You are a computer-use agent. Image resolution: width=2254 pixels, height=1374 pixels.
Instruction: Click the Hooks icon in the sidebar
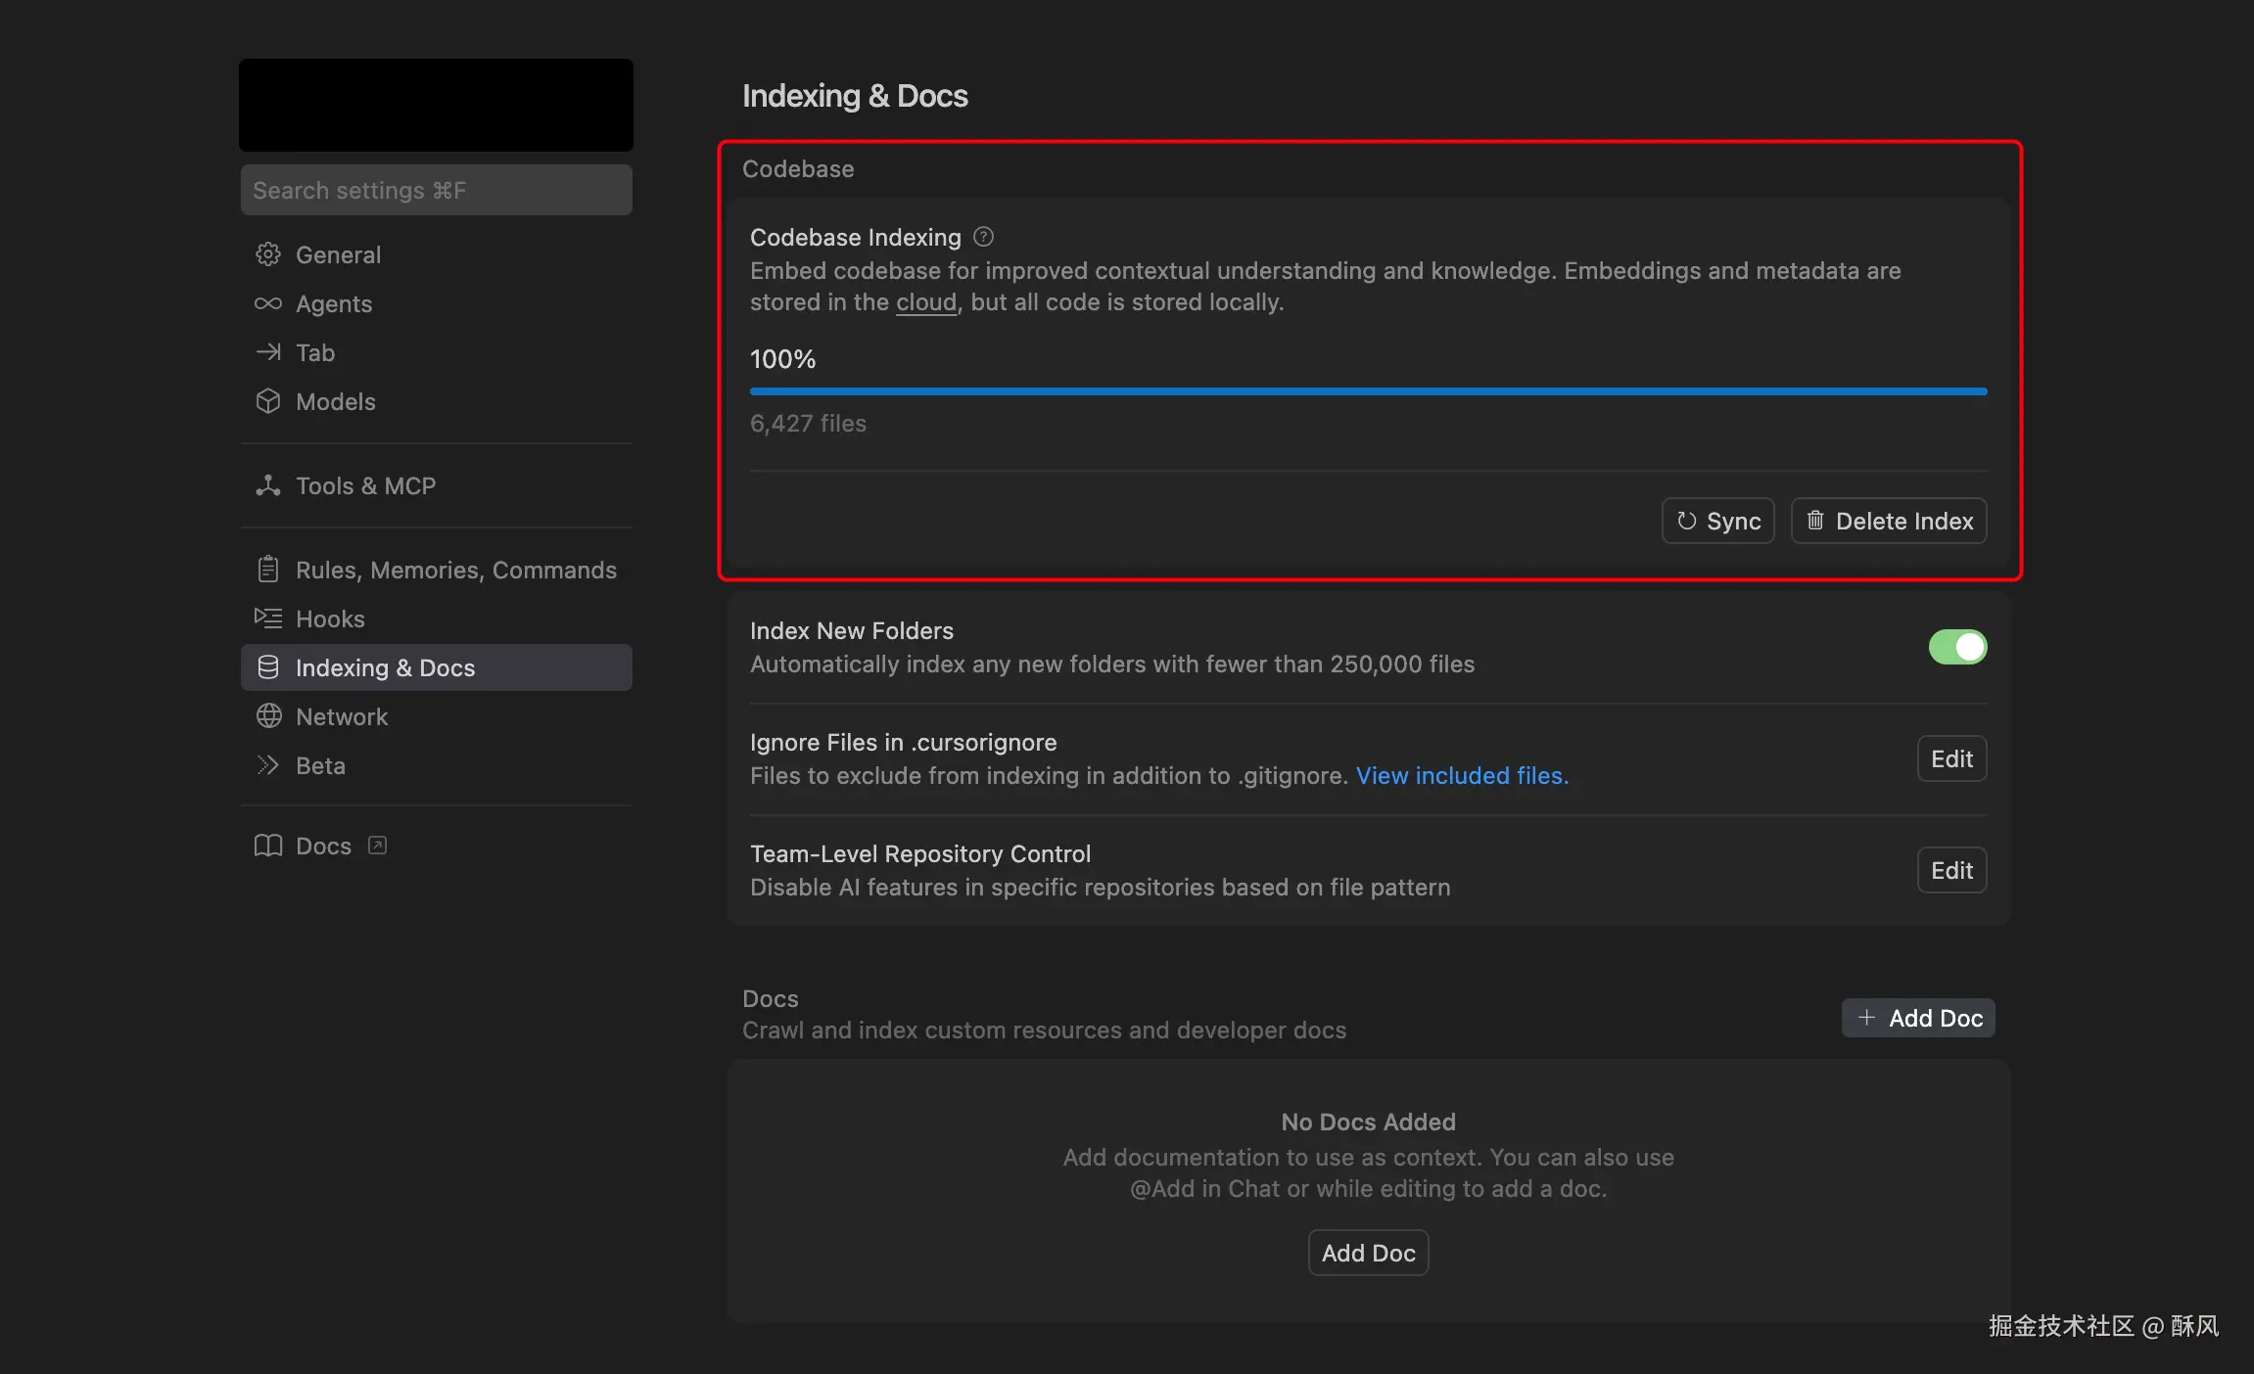266,618
